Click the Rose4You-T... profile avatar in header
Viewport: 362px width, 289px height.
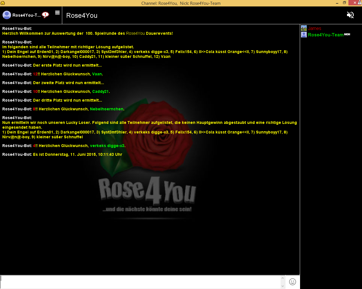[x=7, y=15]
